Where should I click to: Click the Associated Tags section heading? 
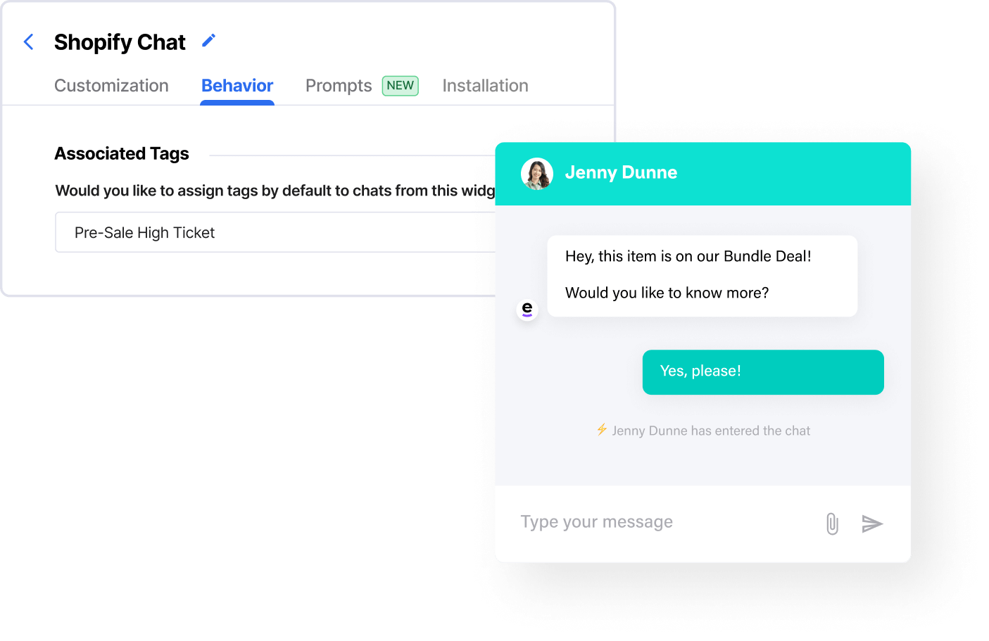tap(122, 154)
